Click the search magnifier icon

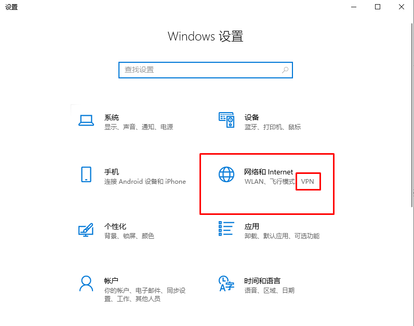point(285,70)
